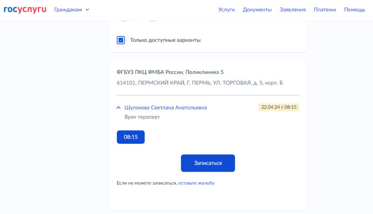Select the 08:15 time slot
The image size is (373, 214).
(x=131, y=137)
